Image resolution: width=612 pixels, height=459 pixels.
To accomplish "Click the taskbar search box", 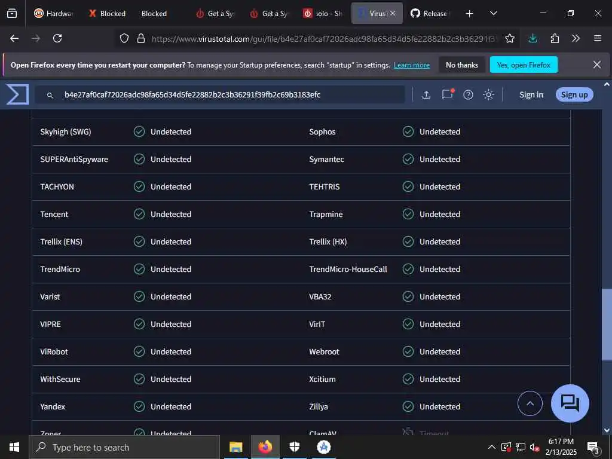I will (x=124, y=447).
